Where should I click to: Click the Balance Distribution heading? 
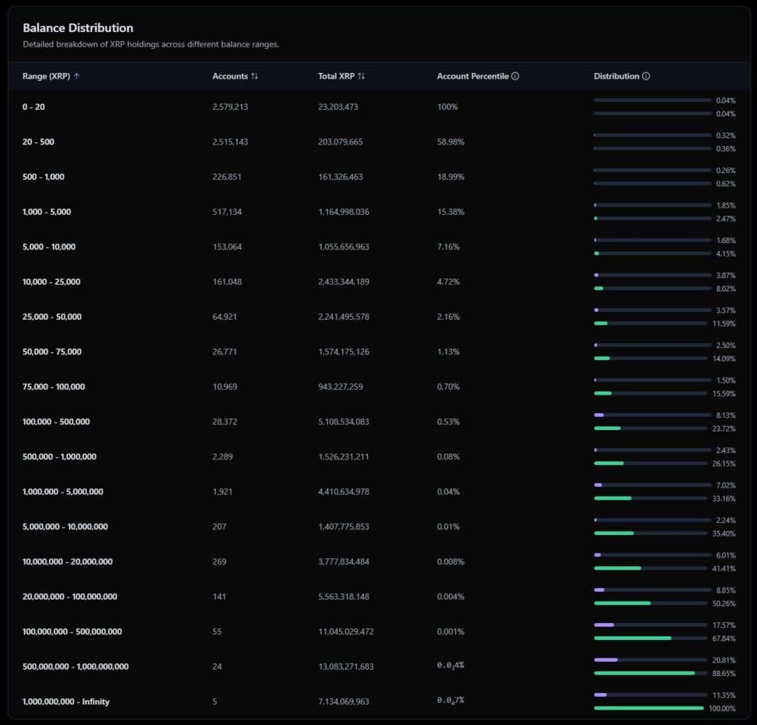tap(78, 28)
